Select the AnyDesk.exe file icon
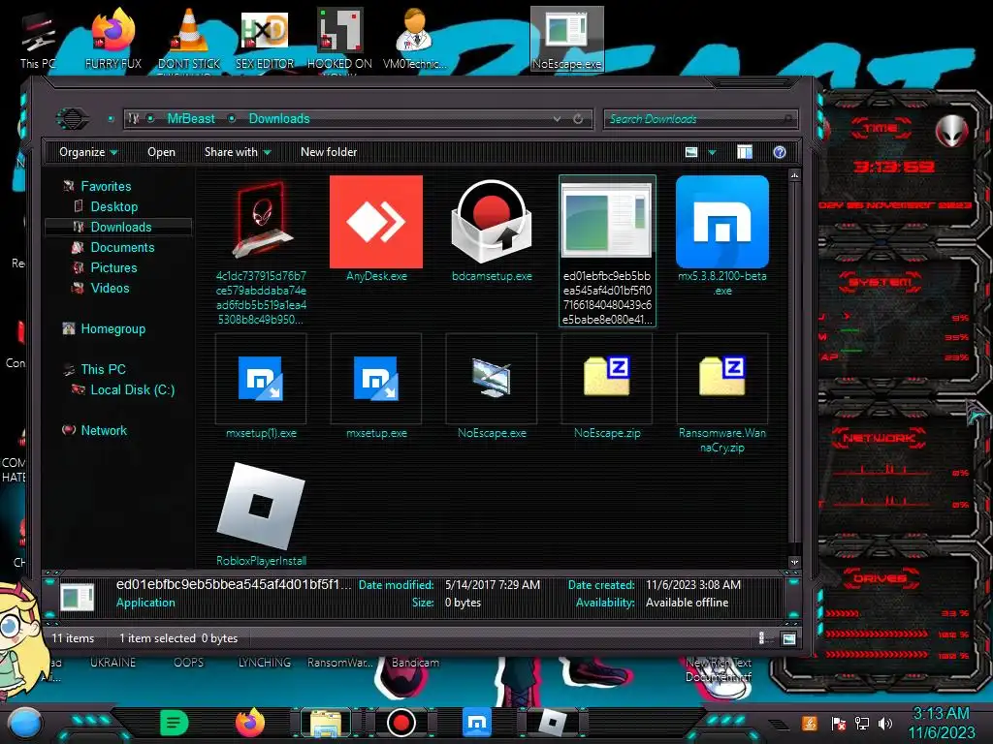Viewport: 993px width, 744px height. 376,222
